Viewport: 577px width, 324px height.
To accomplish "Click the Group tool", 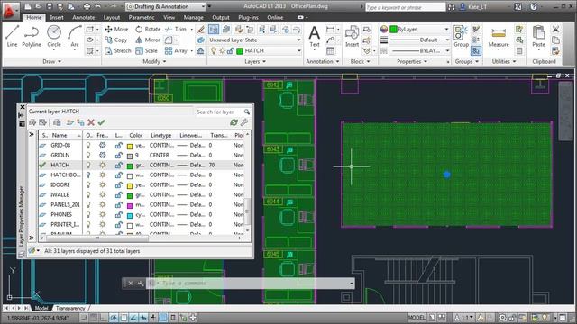I will point(461,36).
